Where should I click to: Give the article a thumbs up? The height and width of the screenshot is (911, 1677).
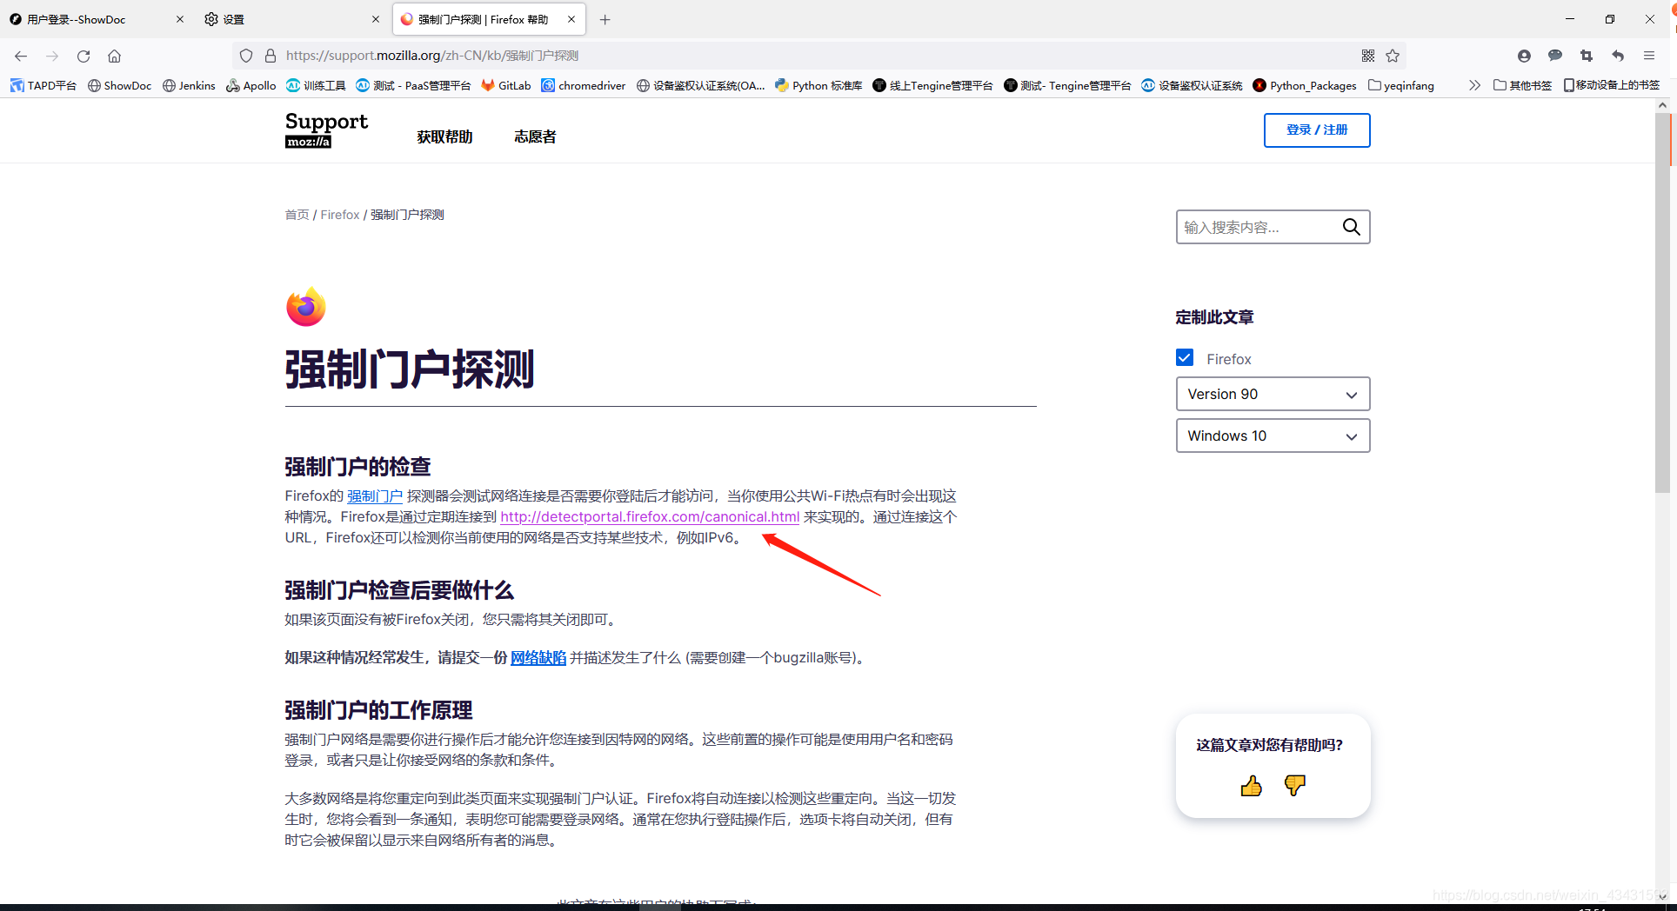pos(1251,786)
